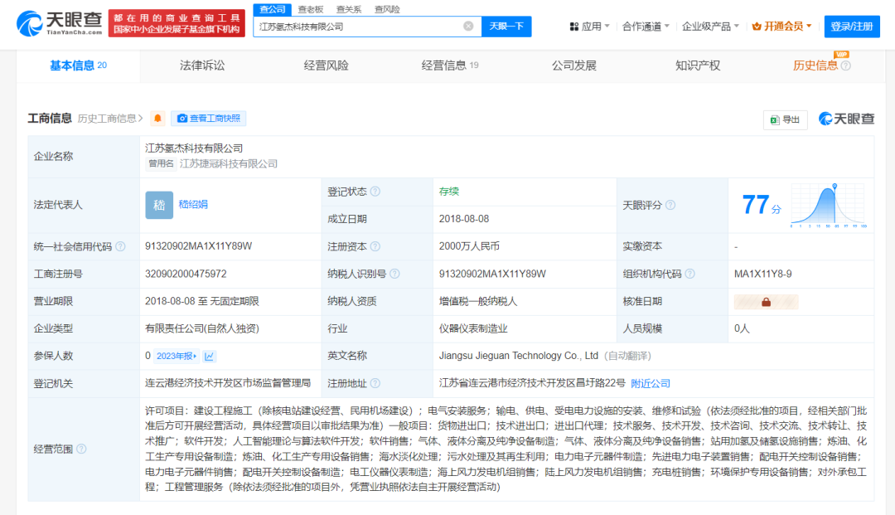Open help icon next to 纳税人识别号
Viewport: 895px width, 515px height.
(x=394, y=274)
